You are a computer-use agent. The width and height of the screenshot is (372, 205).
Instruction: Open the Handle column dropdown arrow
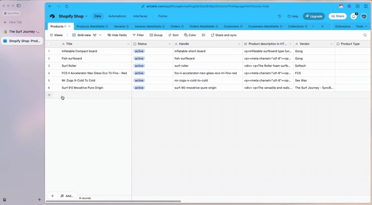pos(239,44)
